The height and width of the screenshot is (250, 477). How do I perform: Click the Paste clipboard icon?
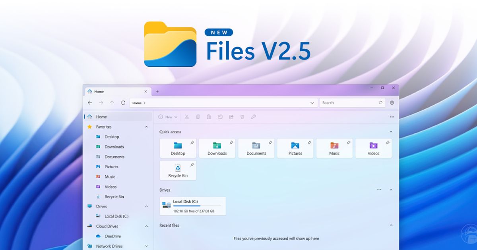tap(209, 117)
